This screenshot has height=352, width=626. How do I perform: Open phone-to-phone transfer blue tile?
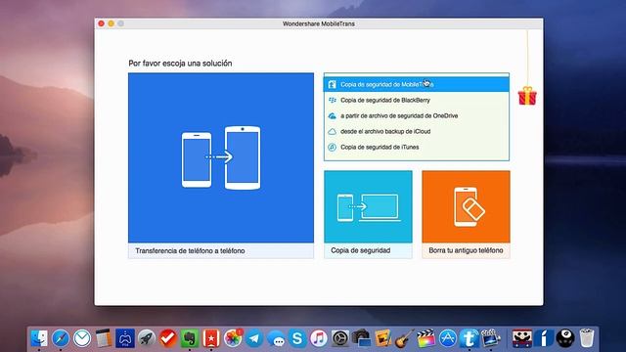[221, 157]
